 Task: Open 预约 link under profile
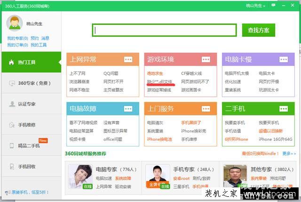(x=35, y=38)
